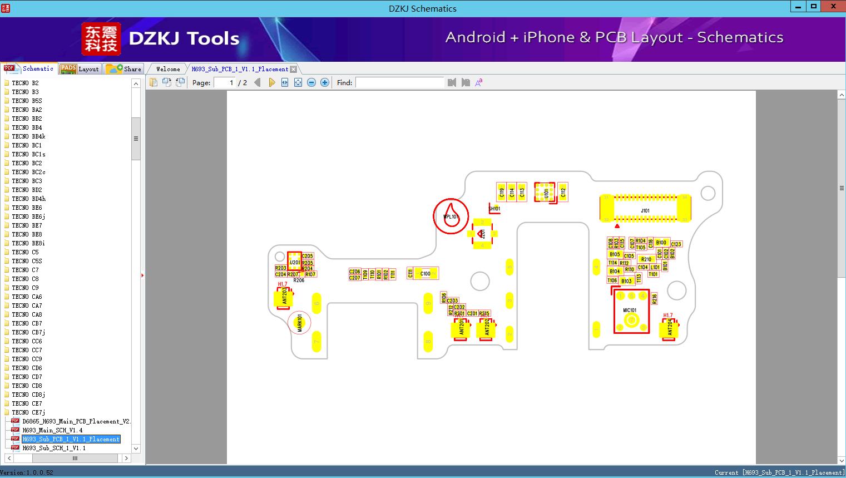This screenshot has width=846, height=478.
Task: Click the U101 component on the board
Action: (x=546, y=193)
